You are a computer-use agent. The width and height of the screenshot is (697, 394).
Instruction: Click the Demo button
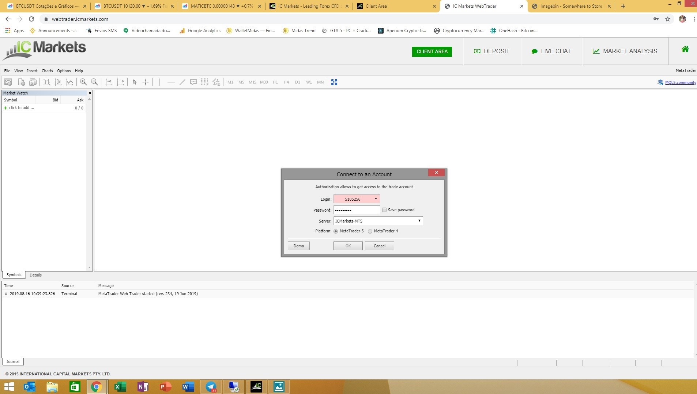(299, 246)
